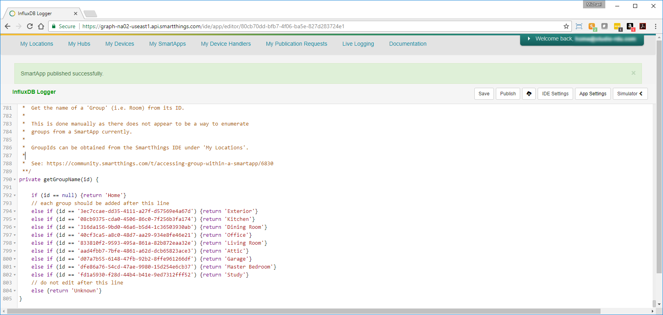Open My Devices page
The image size is (663, 315).
(x=120, y=44)
